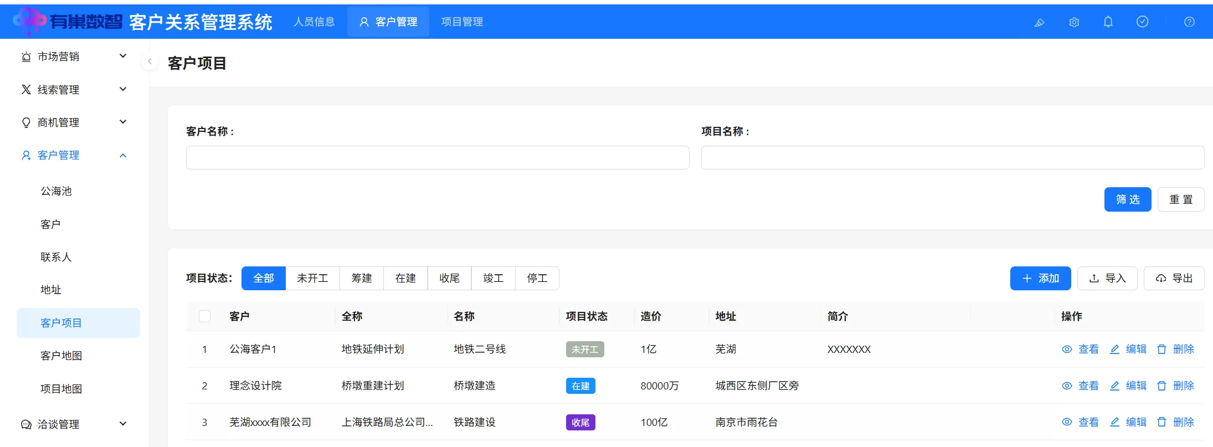Click trash icon in 芜湖xxxx有限公司 row
The height and width of the screenshot is (447, 1213).
(1161, 422)
